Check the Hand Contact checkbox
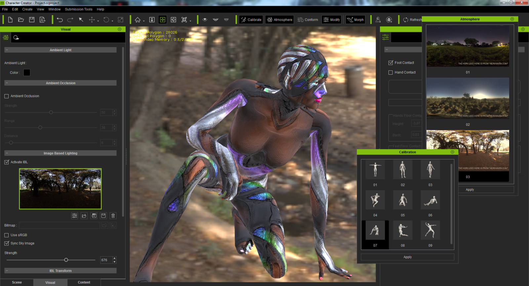The width and height of the screenshot is (529, 286). [391, 72]
